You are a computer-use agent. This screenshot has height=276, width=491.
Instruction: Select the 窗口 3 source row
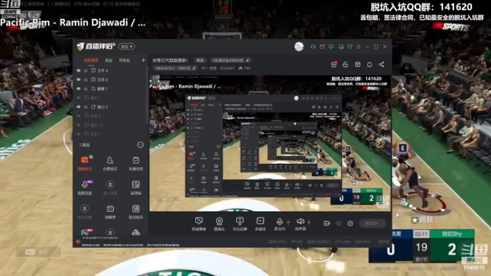pyautogui.click(x=110, y=107)
